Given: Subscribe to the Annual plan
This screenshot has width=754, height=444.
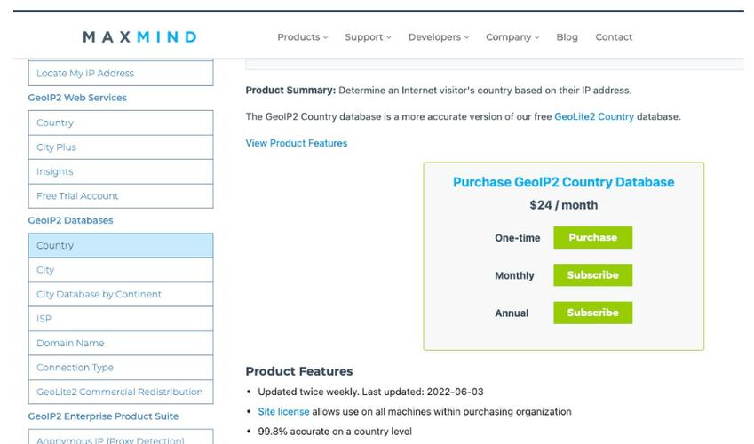Looking at the screenshot, I should [593, 313].
